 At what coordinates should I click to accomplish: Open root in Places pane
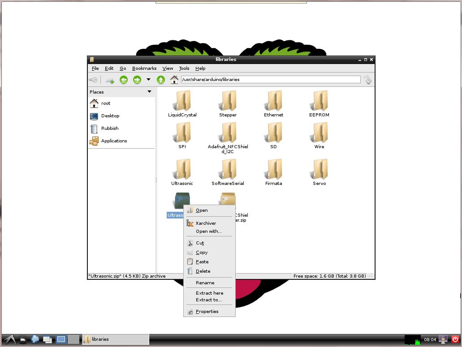coord(121,103)
